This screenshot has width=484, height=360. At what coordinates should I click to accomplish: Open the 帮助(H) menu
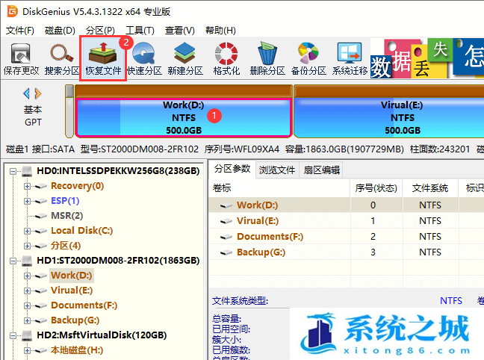pos(220,31)
